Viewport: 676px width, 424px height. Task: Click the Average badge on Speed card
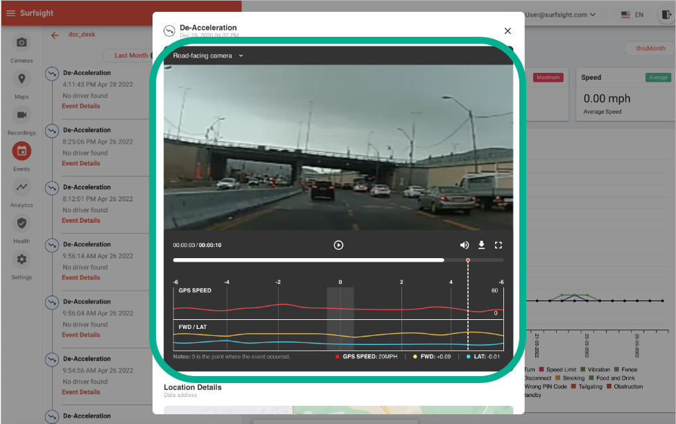(x=658, y=78)
